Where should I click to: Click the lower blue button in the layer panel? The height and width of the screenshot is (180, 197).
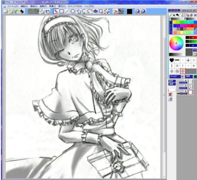pyautogui.click(x=172, y=84)
